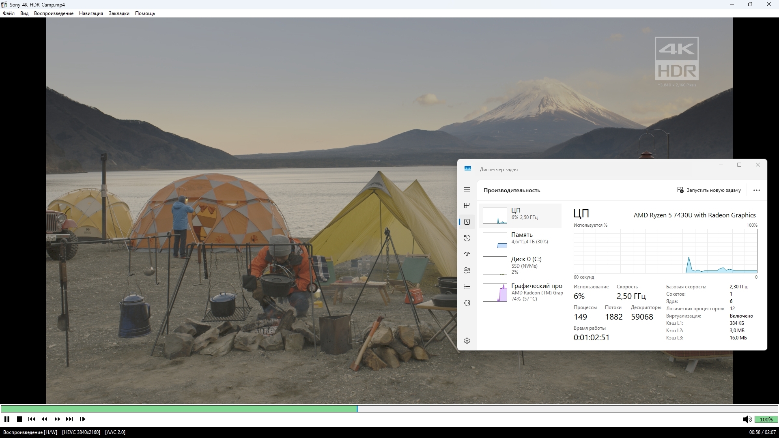This screenshot has height=438, width=779.
Task: Open the Закладки menu
Action: pos(119,13)
